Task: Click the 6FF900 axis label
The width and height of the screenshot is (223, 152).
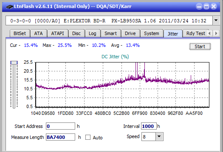Action: [x=139, y=113]
